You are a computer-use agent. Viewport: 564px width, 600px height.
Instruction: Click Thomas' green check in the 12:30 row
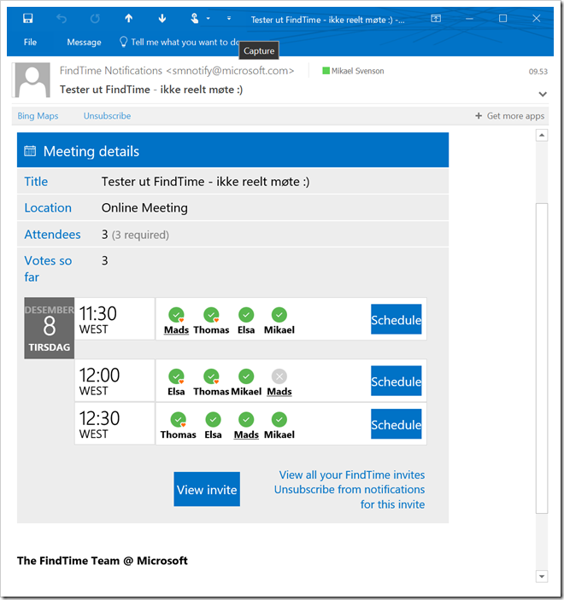point(178,420)
